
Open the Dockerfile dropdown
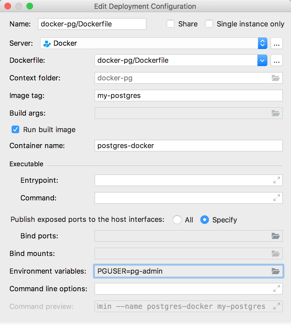[262, 60]
